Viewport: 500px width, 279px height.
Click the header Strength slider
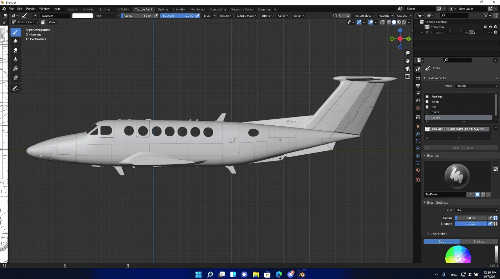tap(178, 16)
